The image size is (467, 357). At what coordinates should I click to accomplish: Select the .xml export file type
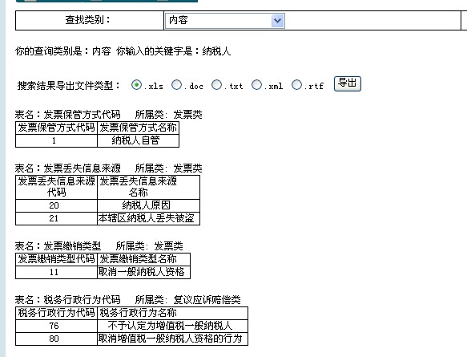[x=256, y=85]
